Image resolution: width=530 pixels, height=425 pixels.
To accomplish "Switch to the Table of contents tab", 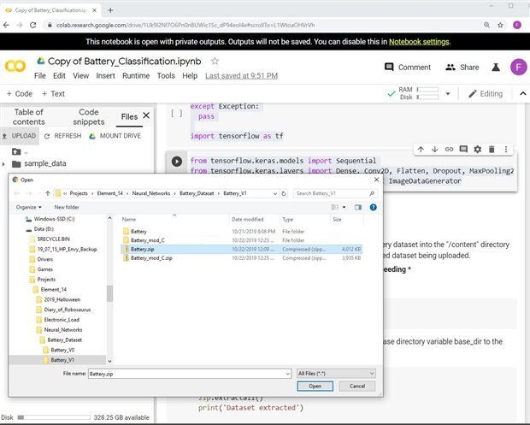I will point(28,116).
